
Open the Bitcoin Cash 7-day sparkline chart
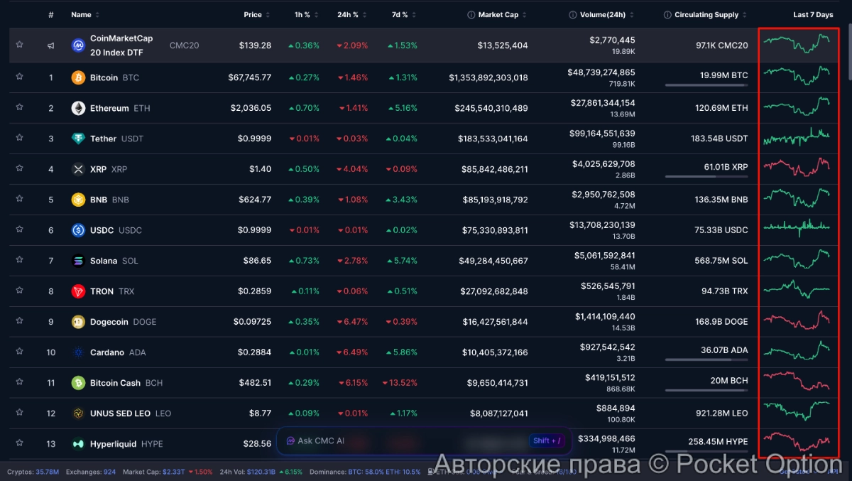point(797,382)
